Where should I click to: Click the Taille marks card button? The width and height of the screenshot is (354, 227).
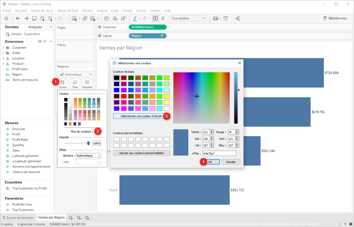tap(75, 84)
